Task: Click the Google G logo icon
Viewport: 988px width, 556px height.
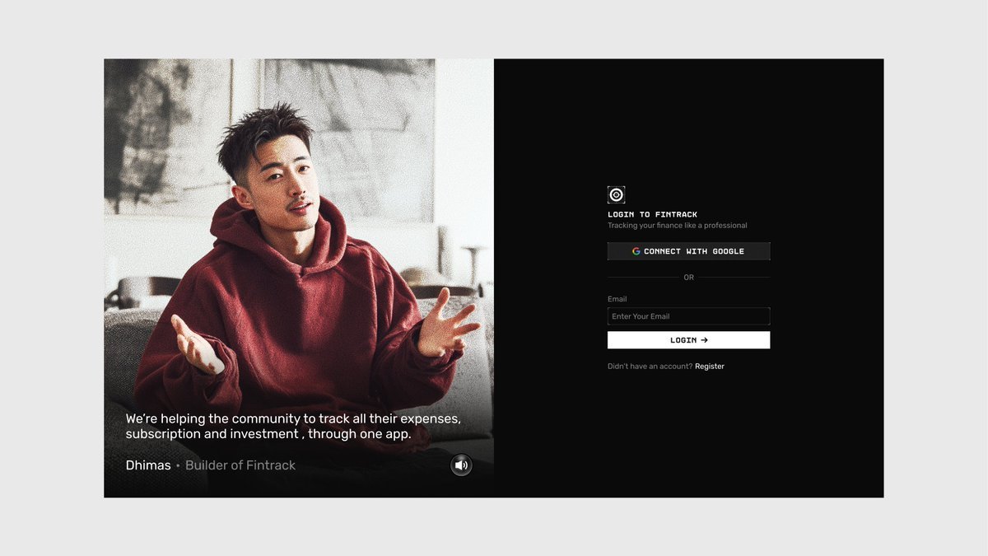Action: tap(636, 251)
